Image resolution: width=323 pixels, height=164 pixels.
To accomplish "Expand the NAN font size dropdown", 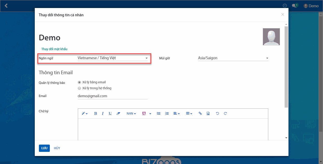I will point(131,114).
